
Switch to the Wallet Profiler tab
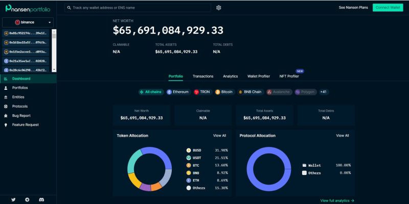pos(259,76)
